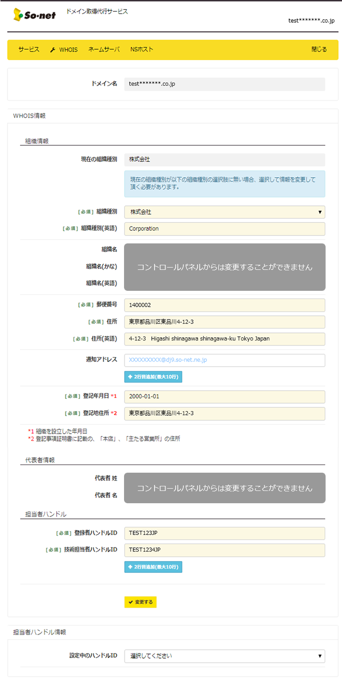Image resolution: width=342 pixels, height=681 pixels.
Task: Open the サービス menu item
Action: point(29,50)
